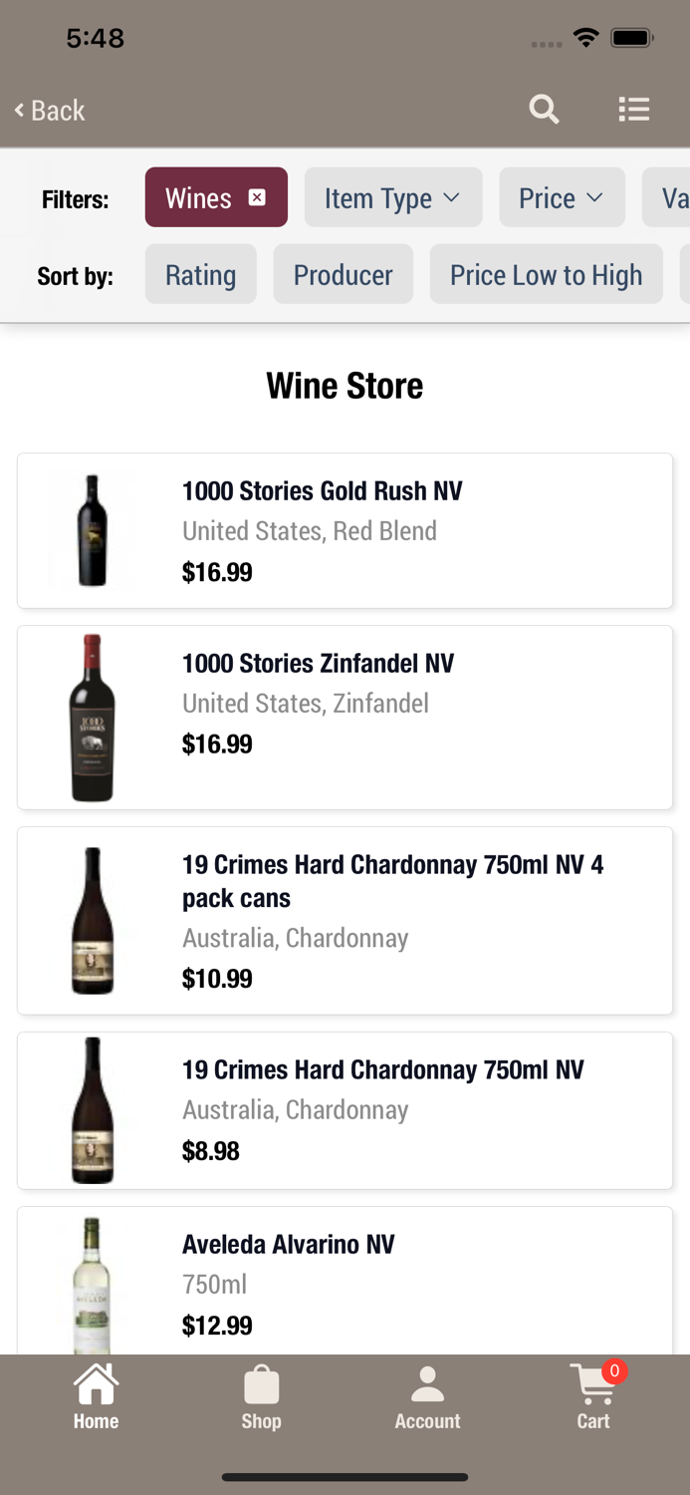Expand the Item Type dropdown

[392, 197]
